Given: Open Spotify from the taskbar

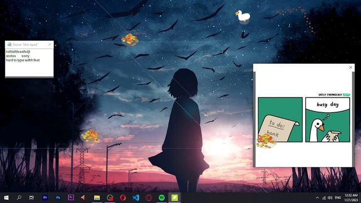Looking at the screenshot, I should click(x=162, y=197).
